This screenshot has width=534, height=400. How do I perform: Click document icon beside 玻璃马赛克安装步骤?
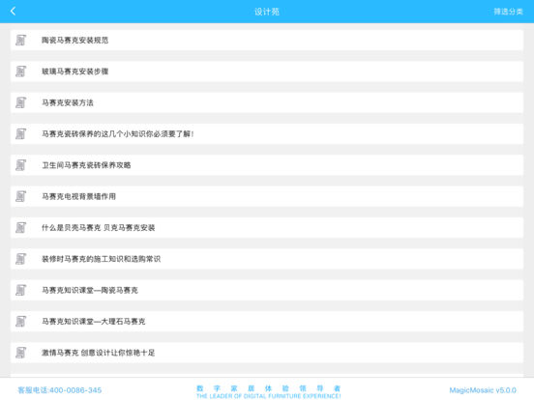coord(20,71)
